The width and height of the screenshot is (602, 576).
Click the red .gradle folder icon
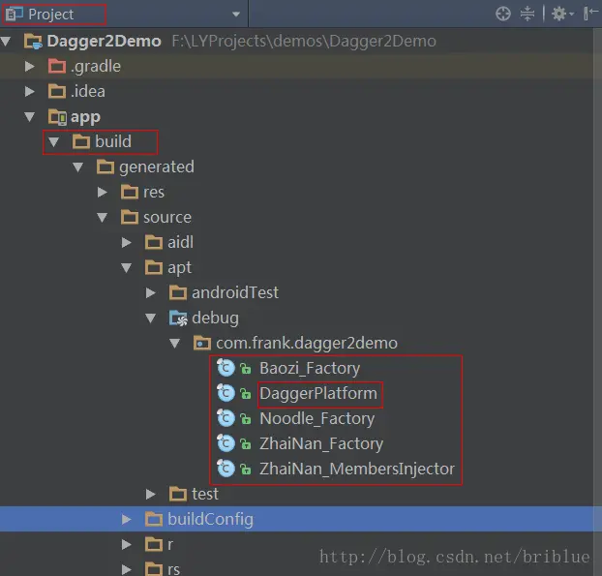tap(57, 66)
